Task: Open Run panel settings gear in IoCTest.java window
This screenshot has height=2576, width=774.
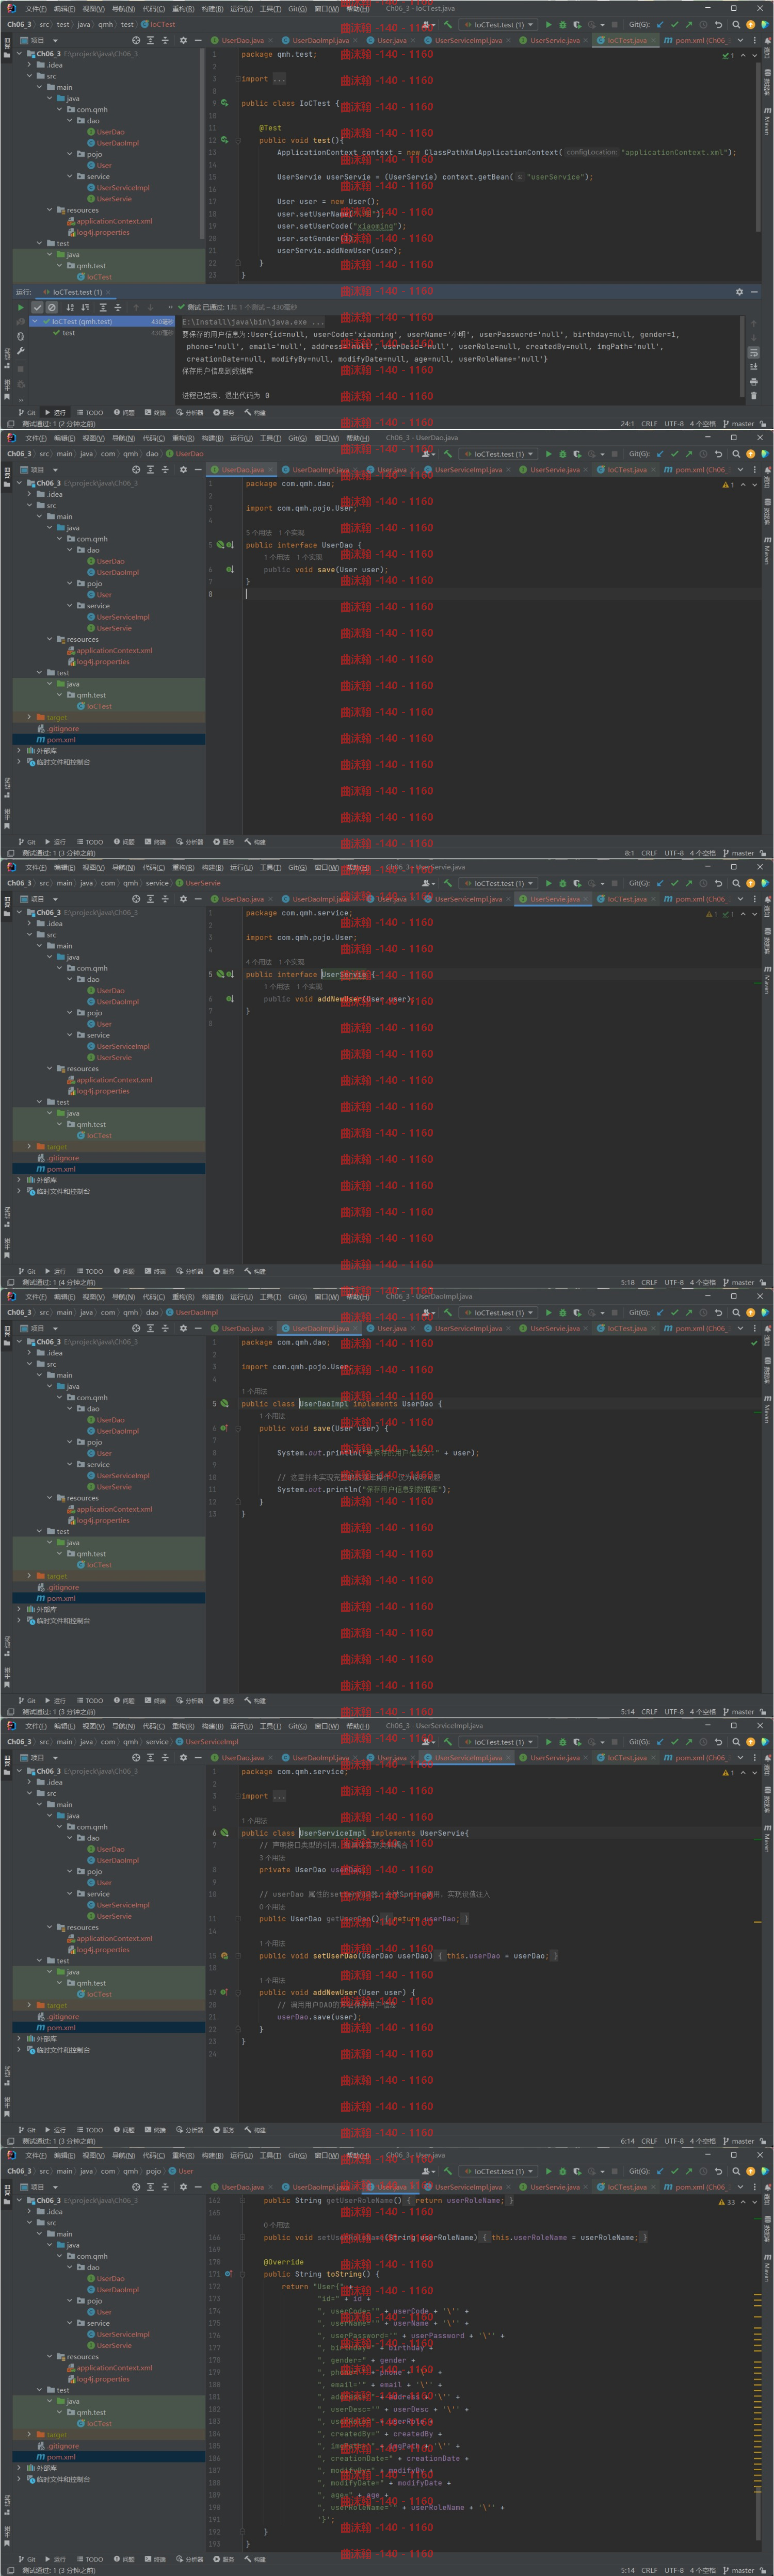Action: (739, 292)
